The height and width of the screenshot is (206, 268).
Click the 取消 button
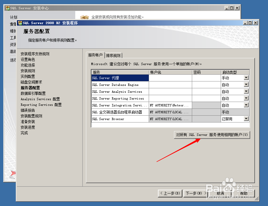pyautogui.click(x=220, y=193)
